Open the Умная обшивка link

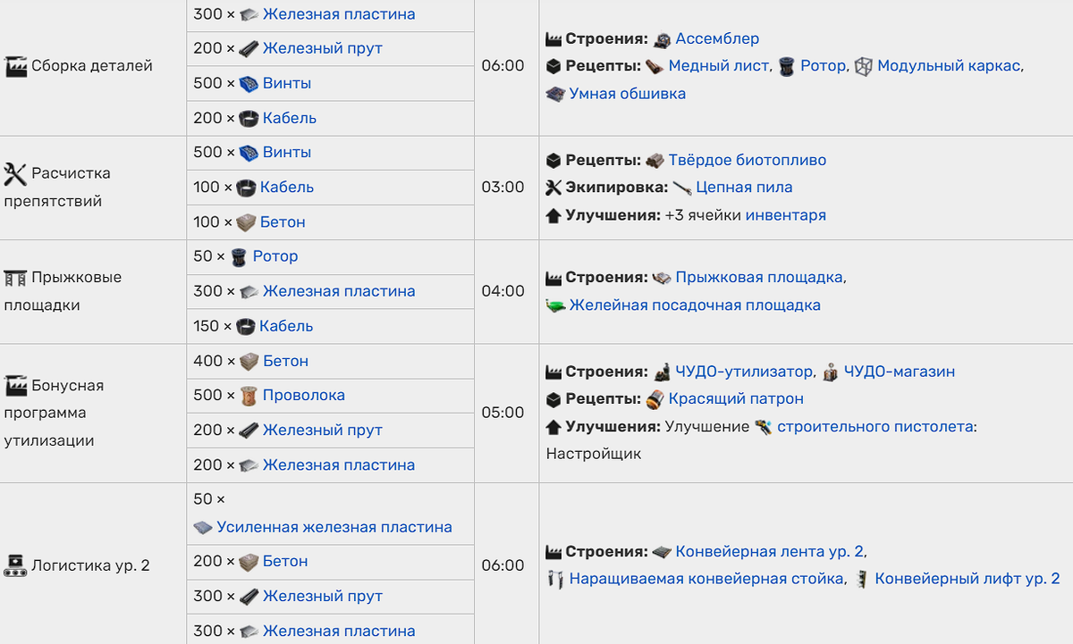tap(628, 94)
